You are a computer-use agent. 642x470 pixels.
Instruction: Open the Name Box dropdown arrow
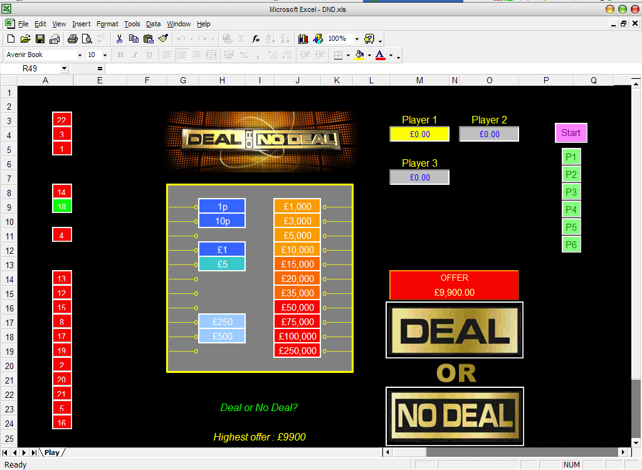tap(65, 68)
